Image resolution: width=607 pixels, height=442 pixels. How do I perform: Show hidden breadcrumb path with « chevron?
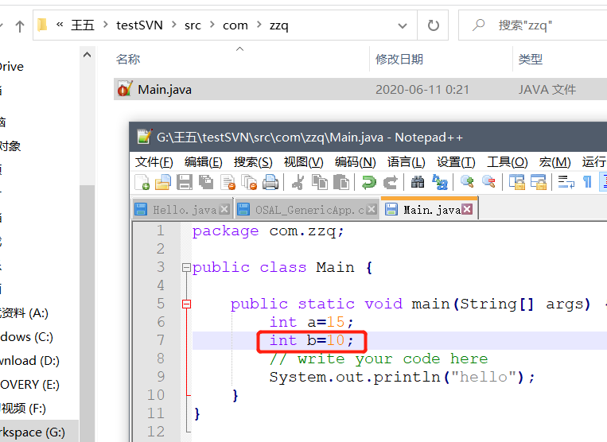coord(60,25)
